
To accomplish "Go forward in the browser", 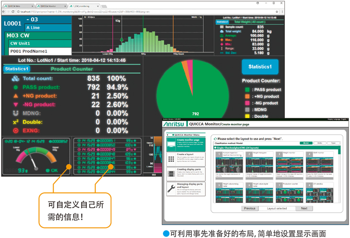I will click(8, 11).
